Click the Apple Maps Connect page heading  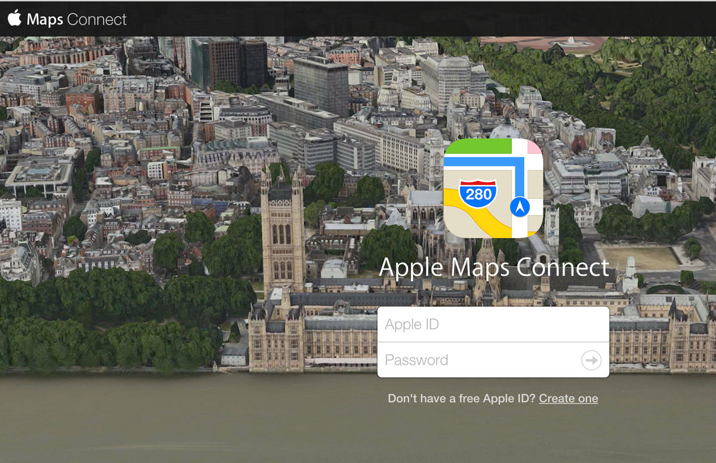click(x=495, y=267)
